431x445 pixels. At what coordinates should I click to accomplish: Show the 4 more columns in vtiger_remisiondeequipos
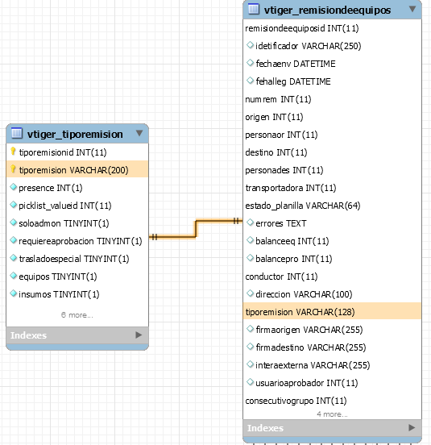(332, 414)
